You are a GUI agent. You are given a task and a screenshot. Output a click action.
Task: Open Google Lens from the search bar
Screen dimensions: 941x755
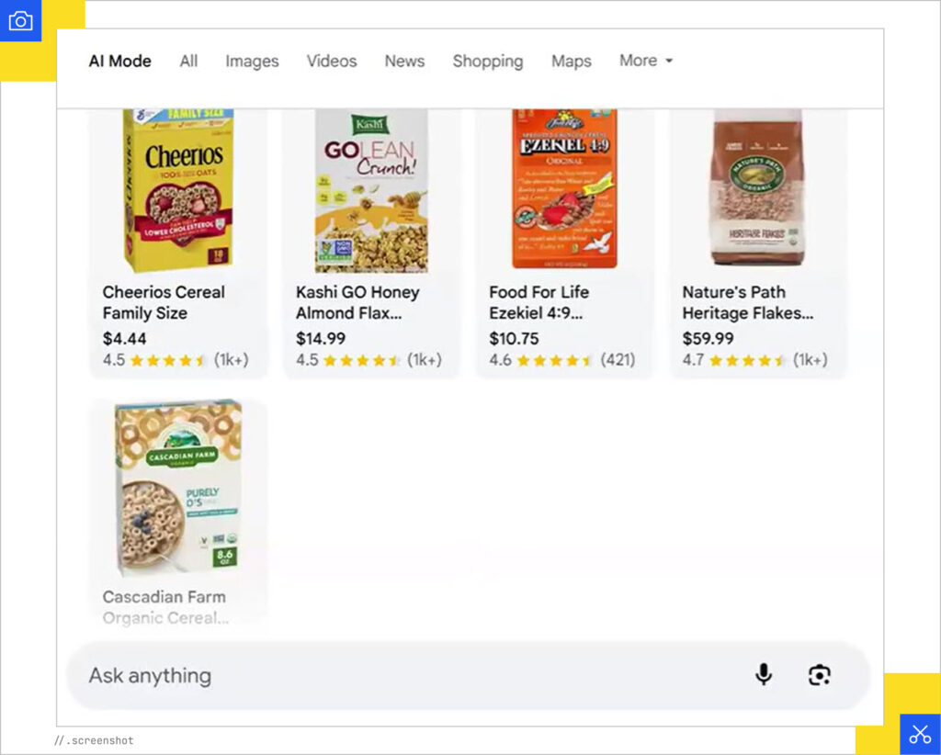point(820,675)
